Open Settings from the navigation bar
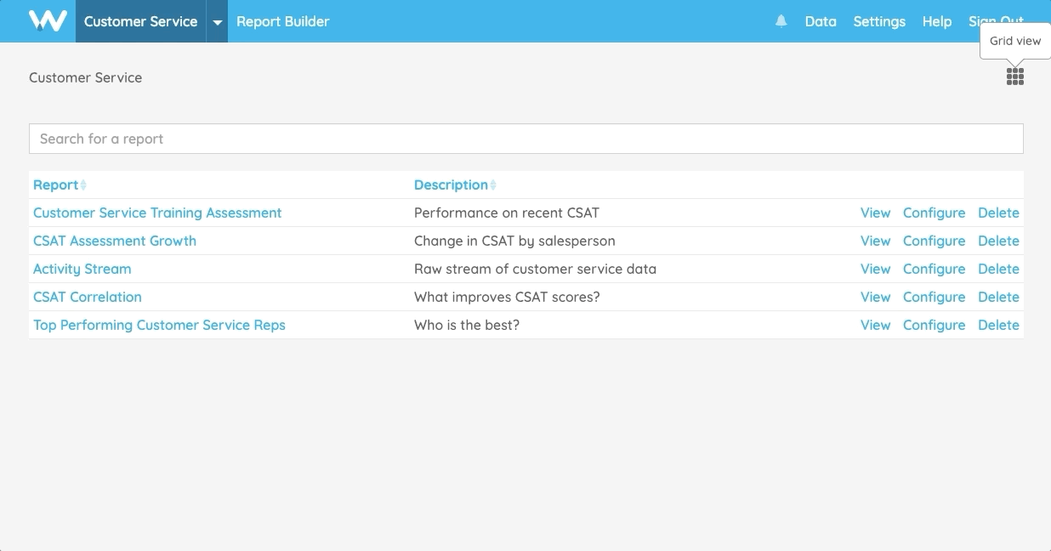1051x551 pixels. coord(879,21)
